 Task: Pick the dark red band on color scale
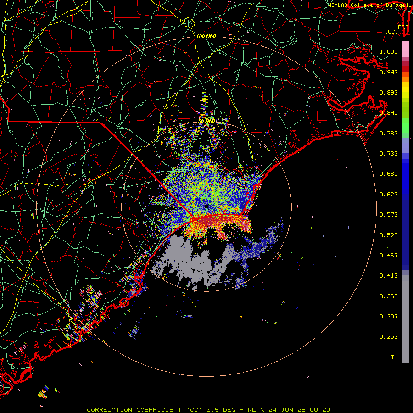[405, 69]
